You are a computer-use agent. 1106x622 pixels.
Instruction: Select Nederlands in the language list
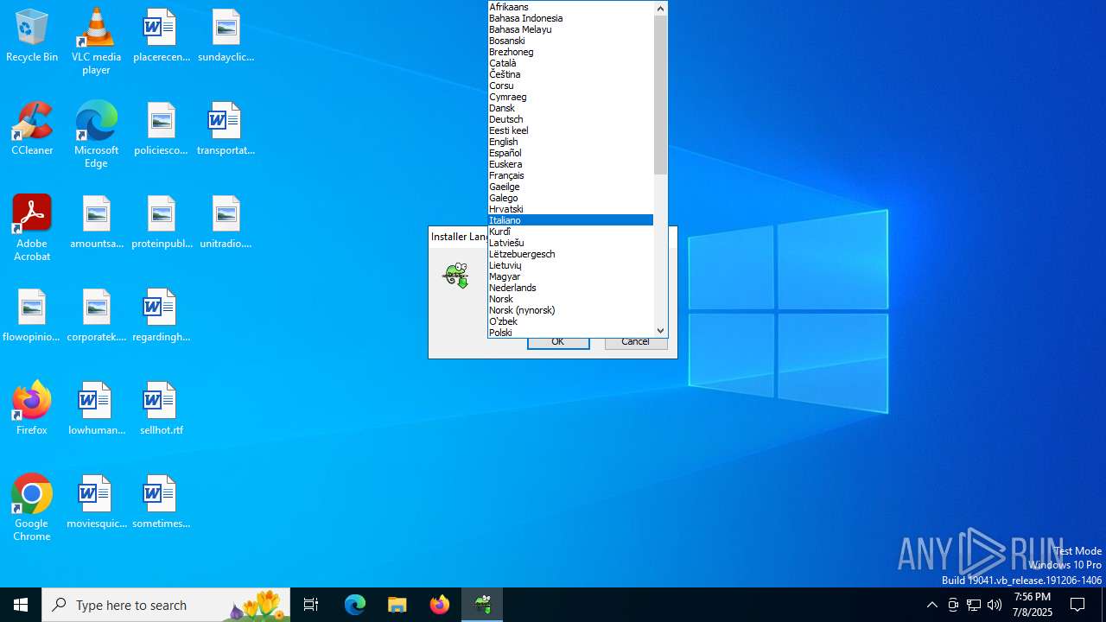(570, 288)
